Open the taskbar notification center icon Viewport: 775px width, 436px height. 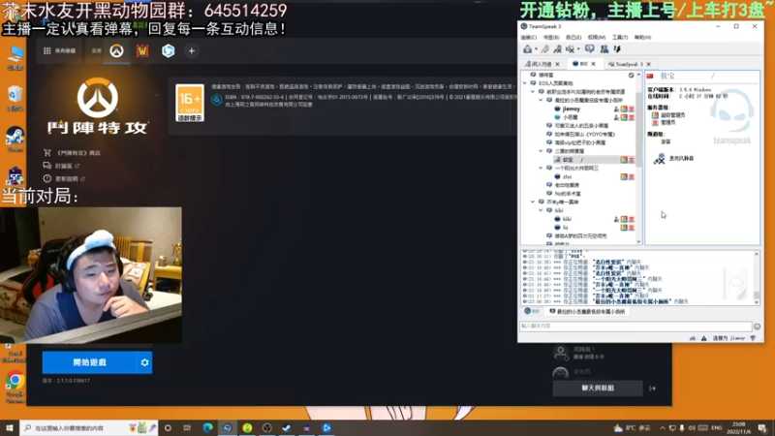point(762,427)
